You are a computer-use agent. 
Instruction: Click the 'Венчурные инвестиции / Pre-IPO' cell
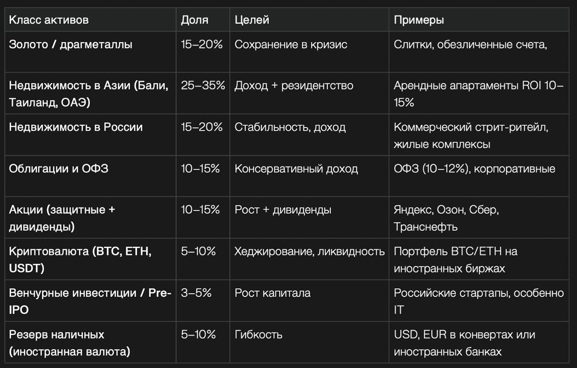90,301
